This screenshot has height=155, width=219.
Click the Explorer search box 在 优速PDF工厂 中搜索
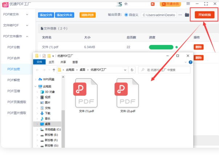[x=164, y=70]
